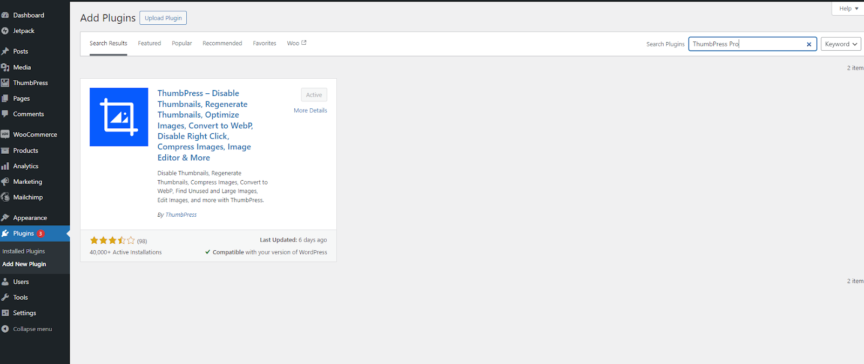Click the Dashboard gauge icon

[5, 15]
